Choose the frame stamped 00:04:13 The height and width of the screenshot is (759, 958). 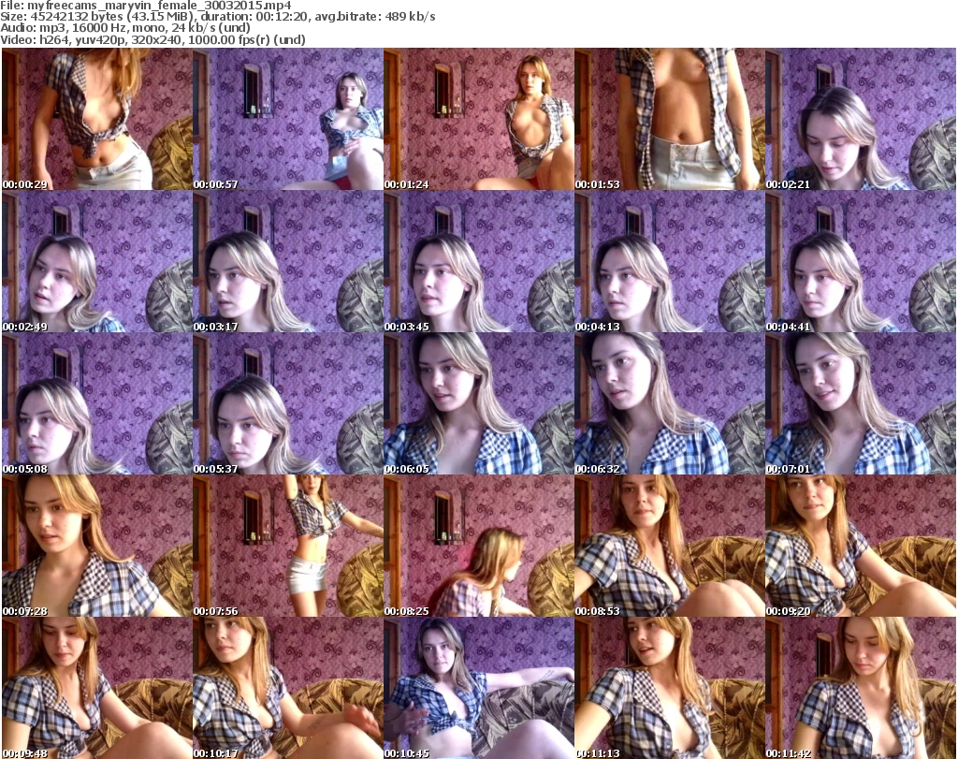point(670,261)
